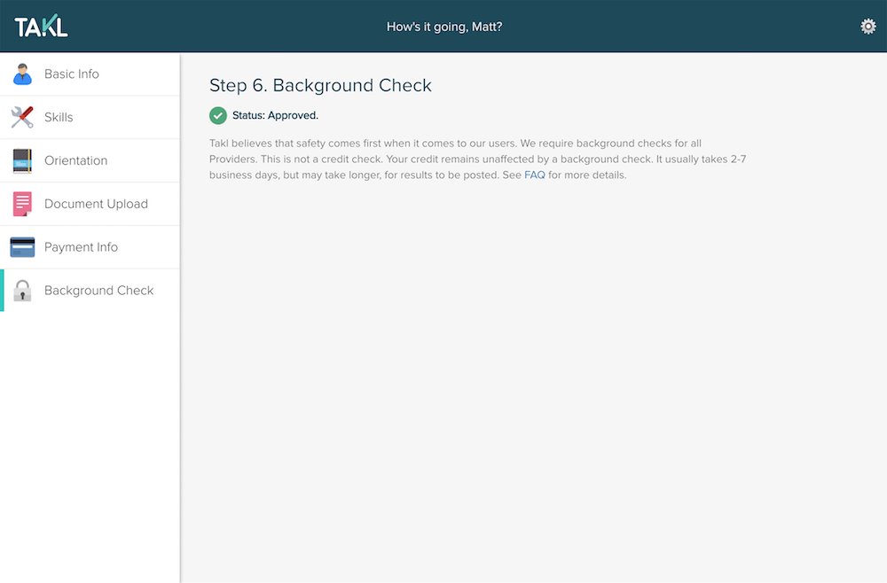The width and height of the screenshot is (887, 583).
Task: Click the Step 6 Background Check heading
Action: pos(320,85)
